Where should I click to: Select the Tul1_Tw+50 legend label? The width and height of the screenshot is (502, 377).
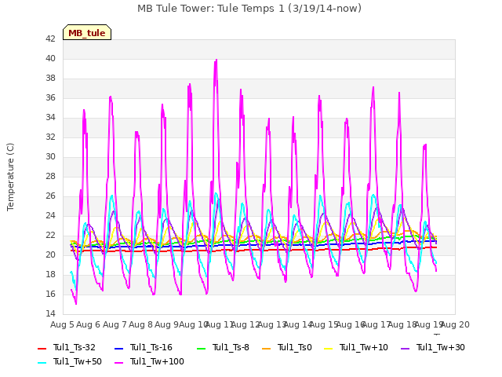pyautogui.click(x=78, y=361)
